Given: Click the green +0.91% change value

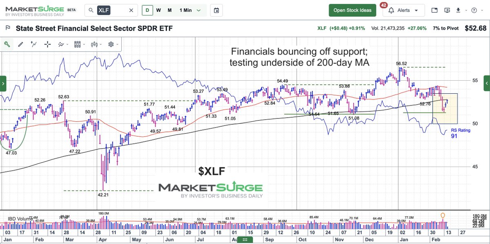Looking at the screenshot, I should [357, 29].
